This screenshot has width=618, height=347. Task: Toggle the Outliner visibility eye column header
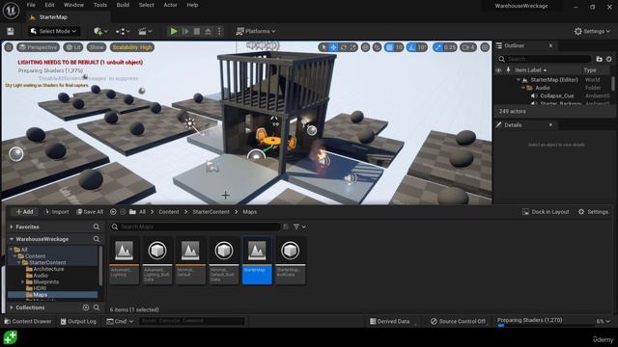498,70
